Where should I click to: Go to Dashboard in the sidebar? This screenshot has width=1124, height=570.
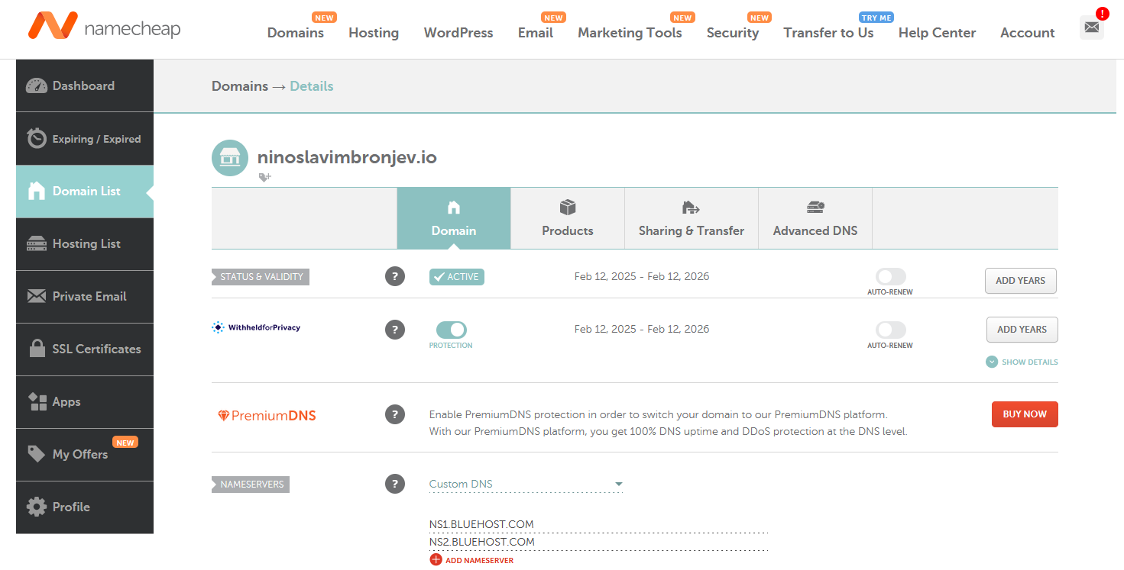pyautogui.click(x=85, y=85)
